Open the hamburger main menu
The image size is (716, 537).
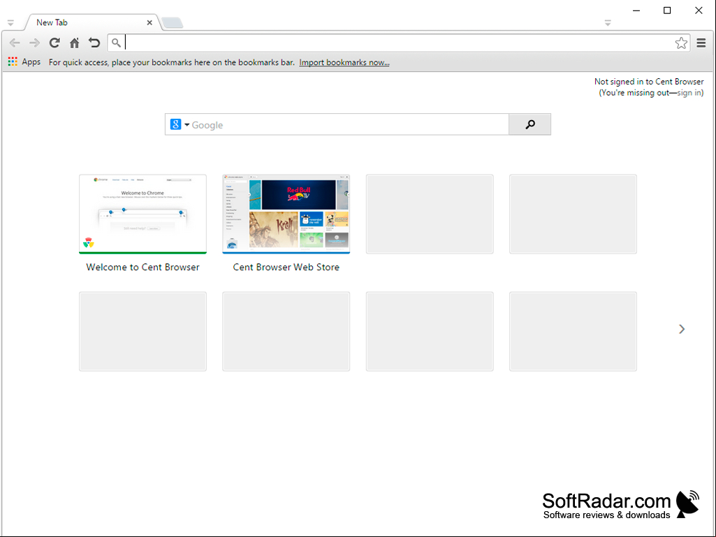701,43
